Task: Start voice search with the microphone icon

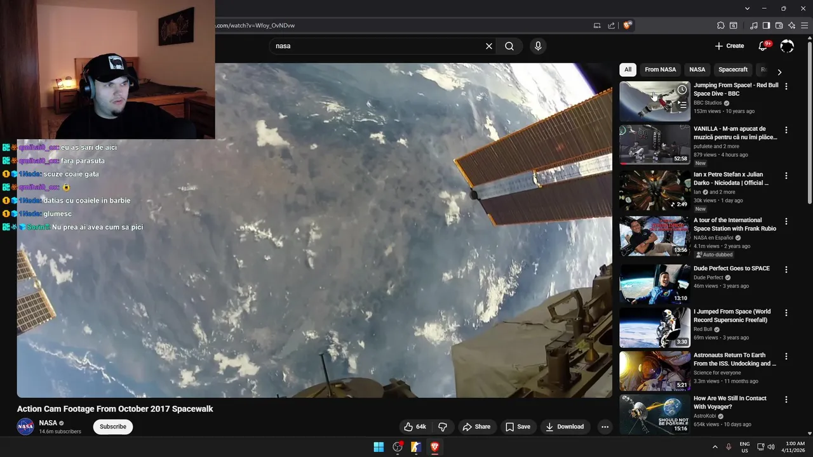Action: [538, 46]
